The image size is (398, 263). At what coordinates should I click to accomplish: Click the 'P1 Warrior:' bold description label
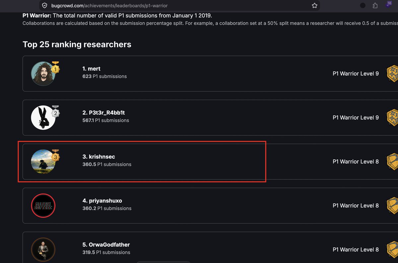[37, 16]
